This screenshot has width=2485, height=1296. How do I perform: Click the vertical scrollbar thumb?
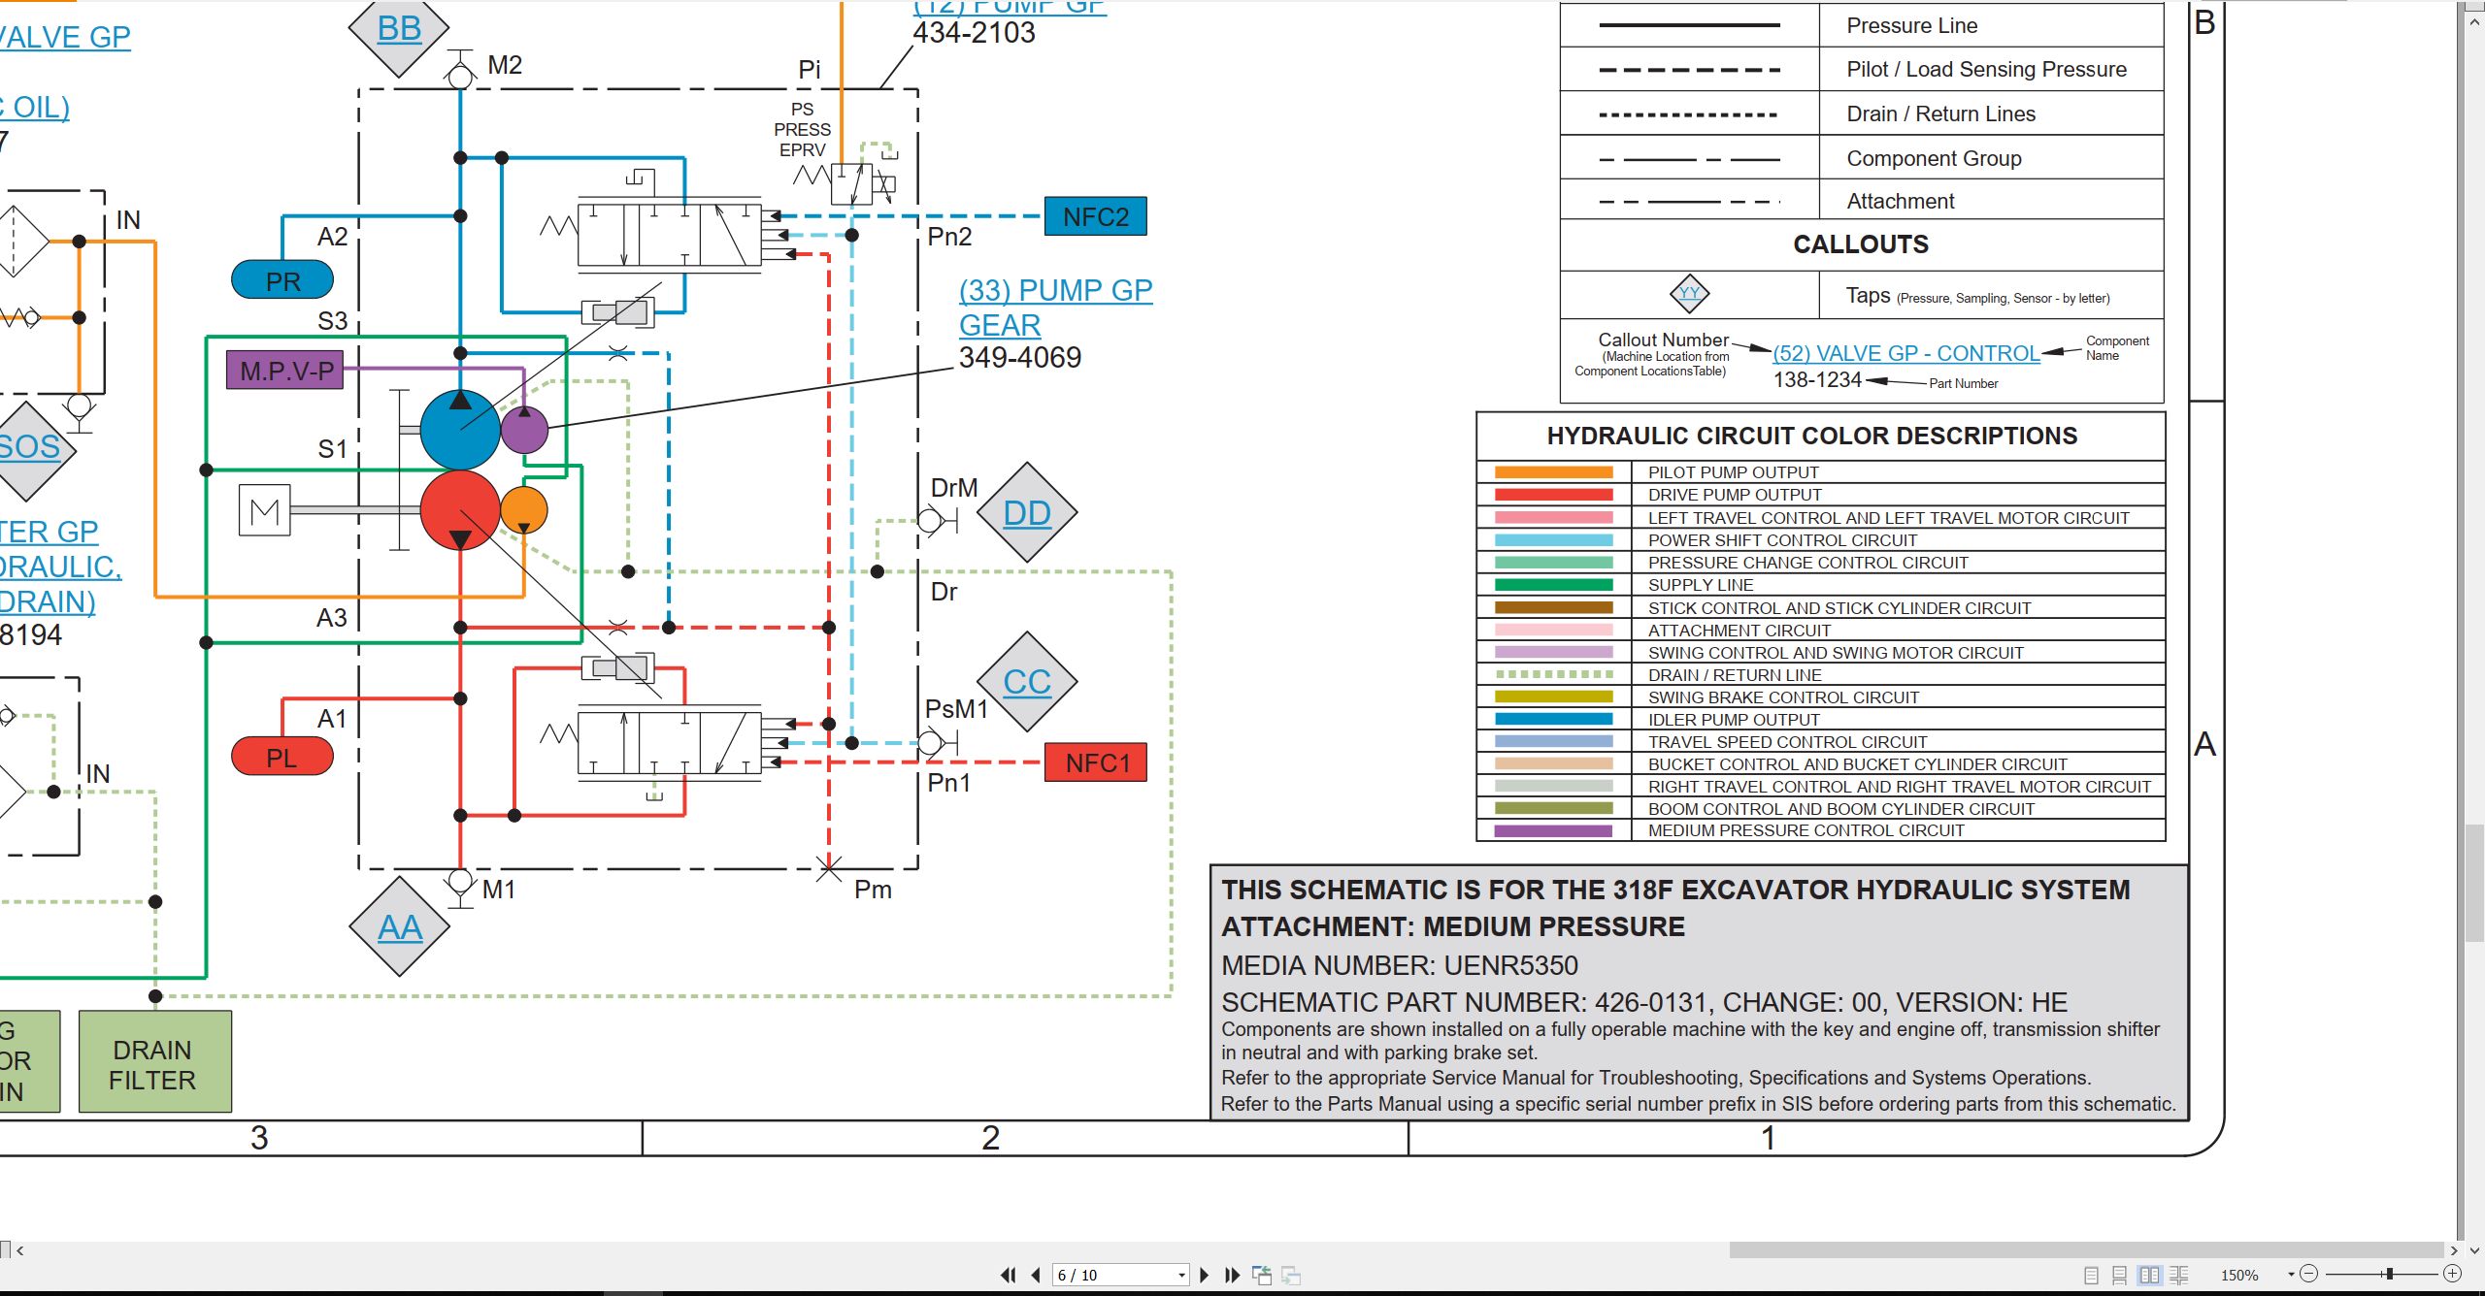tap(2473, 882)
